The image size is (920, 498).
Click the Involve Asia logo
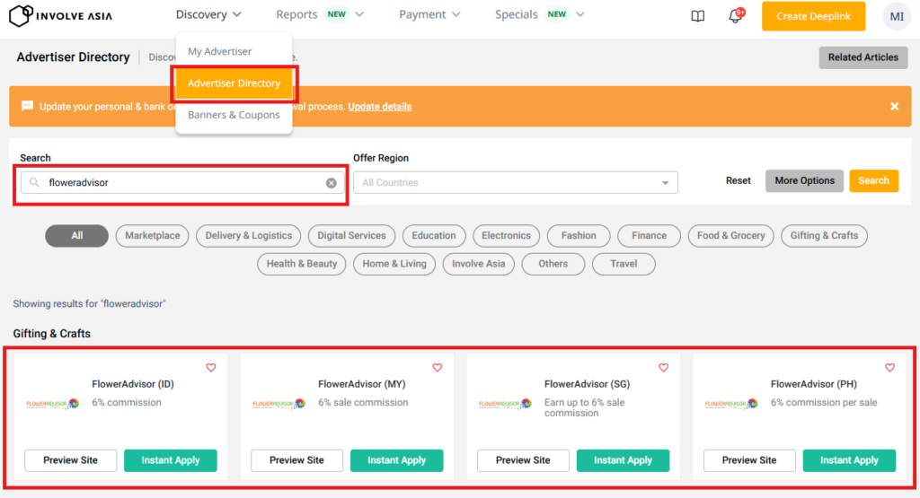60,16
